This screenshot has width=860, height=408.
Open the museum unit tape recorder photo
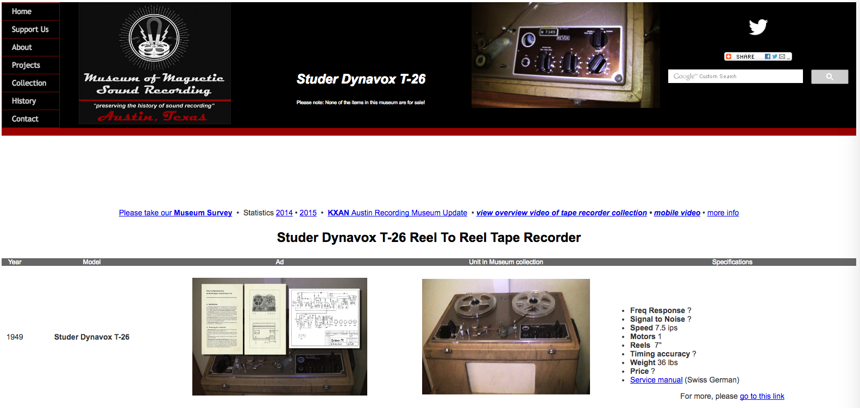506,336
